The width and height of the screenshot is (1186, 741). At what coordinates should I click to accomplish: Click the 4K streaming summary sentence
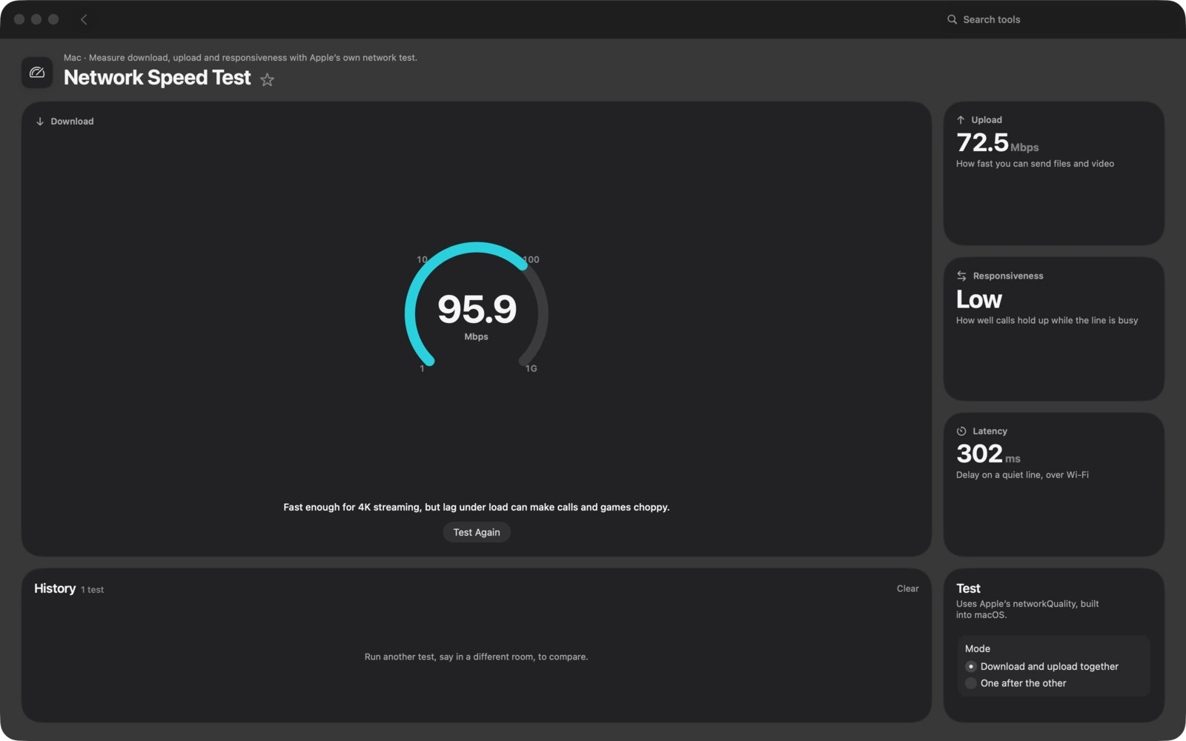coord(476,507)
